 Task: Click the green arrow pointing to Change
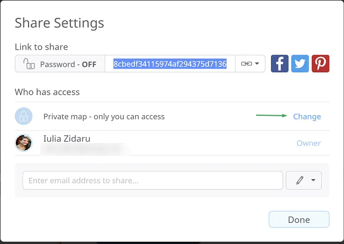(271, 116)
